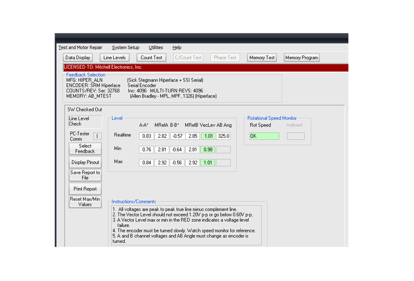Select the Realtime B-B* value -0.57
414x281 pixels.
coord(177,136)
